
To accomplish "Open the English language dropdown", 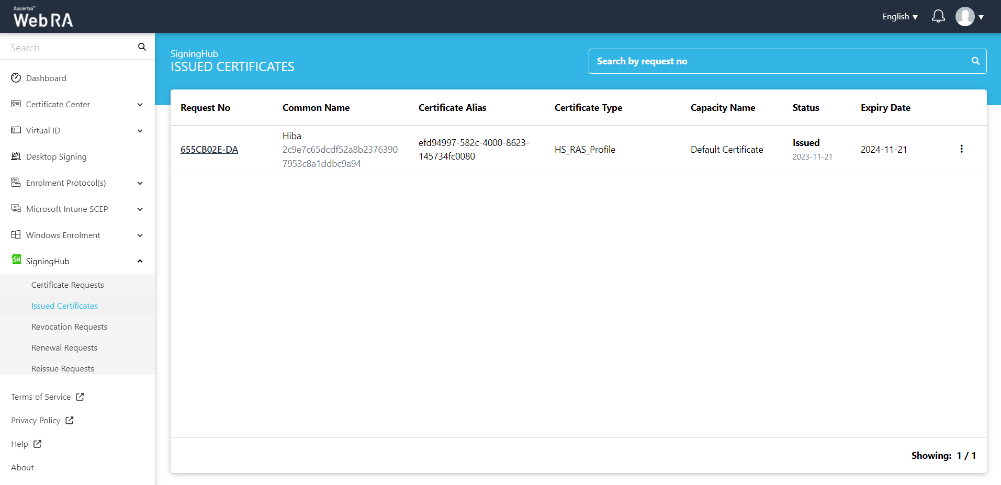I will (899, 17).
